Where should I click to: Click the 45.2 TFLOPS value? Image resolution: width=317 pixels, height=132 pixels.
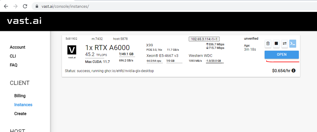(x=96, y=55)
